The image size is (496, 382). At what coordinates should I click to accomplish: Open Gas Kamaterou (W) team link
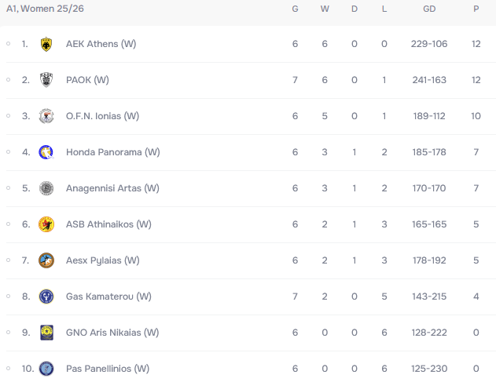(108, 297)
